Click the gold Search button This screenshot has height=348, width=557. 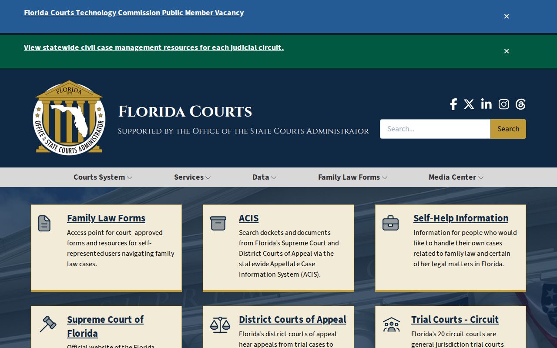(x=508, y=129)
